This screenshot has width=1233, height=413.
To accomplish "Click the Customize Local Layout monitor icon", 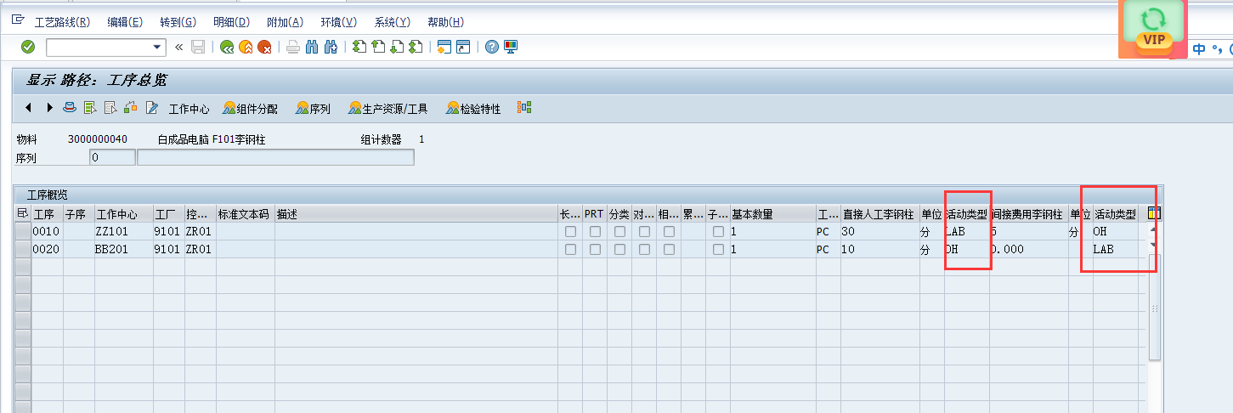I will tap(511, 47).
